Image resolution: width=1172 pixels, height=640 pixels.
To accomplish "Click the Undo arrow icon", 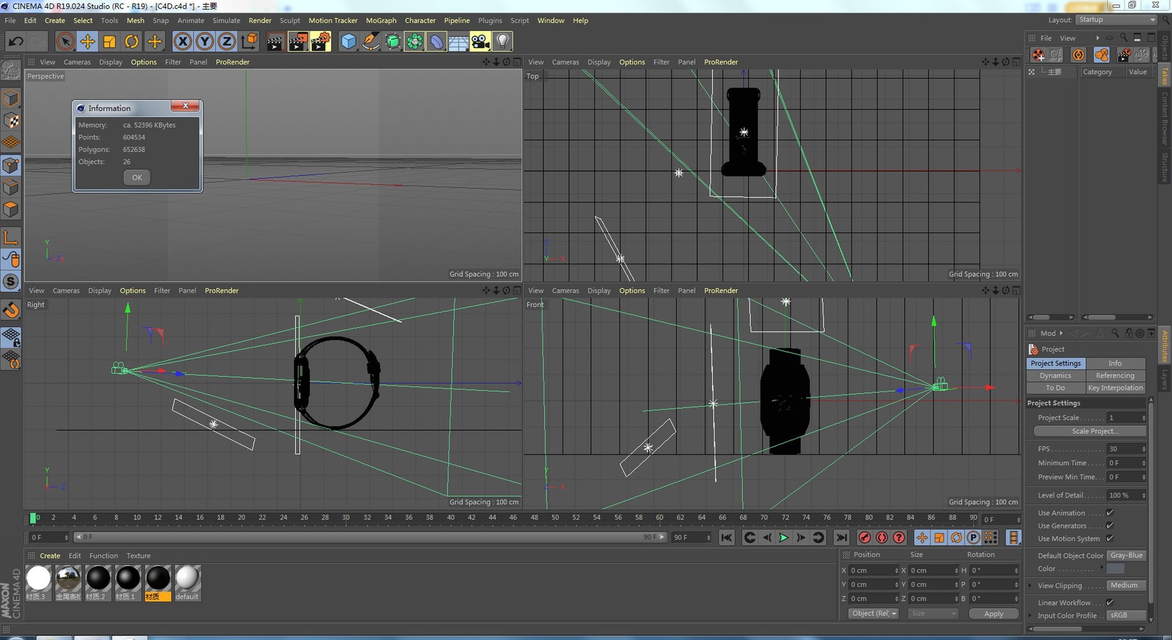I will click(16, 42).
